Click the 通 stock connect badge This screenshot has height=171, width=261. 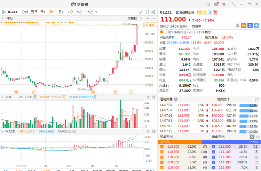(210, 12)
